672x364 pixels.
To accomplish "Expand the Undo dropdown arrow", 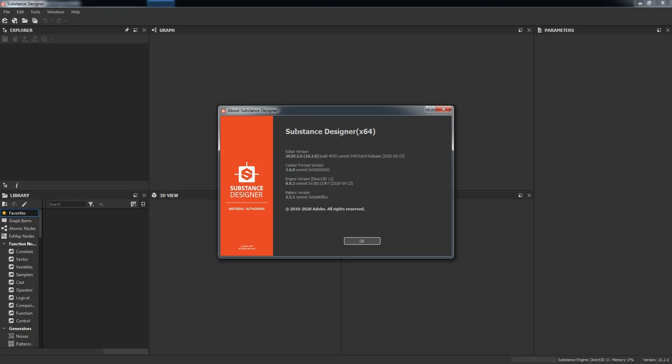I will pos(52,21).
